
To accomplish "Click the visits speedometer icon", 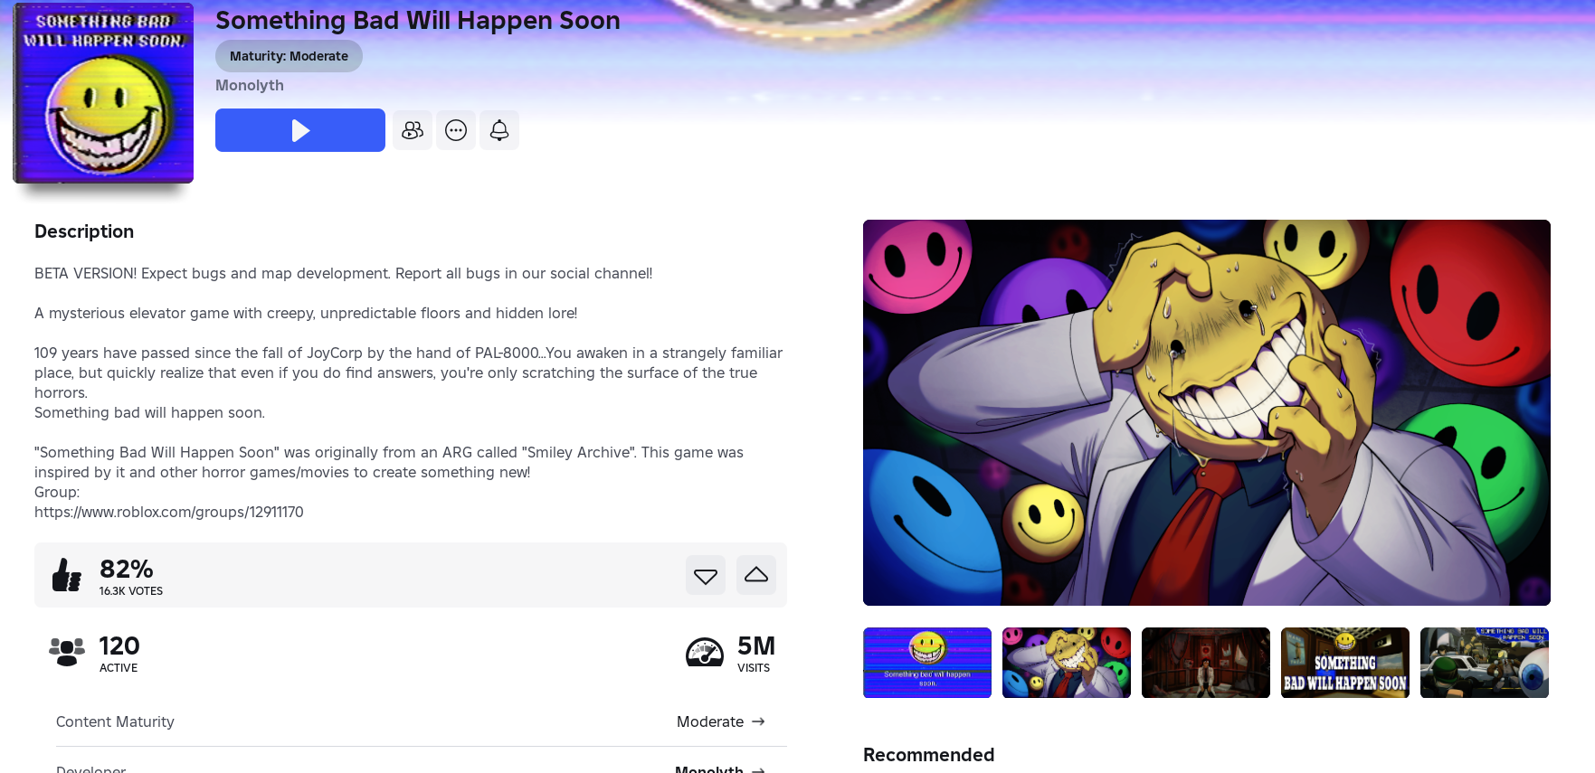I will 705,652.
